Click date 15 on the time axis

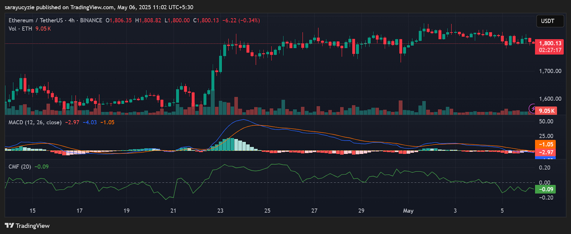32,211
